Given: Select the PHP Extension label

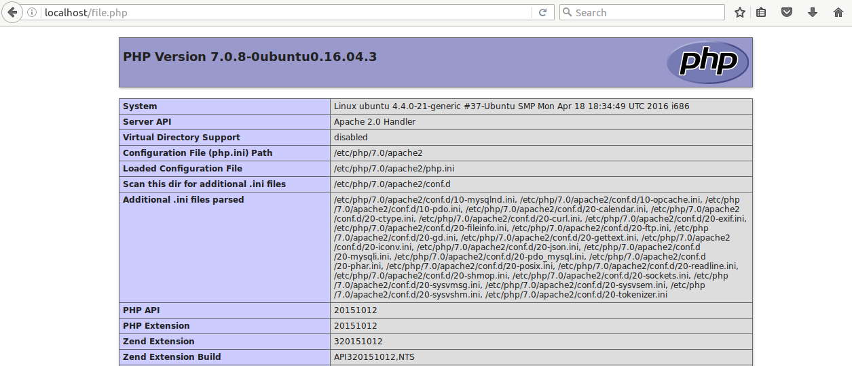Looking at the screenshot, I should [156, 326].
